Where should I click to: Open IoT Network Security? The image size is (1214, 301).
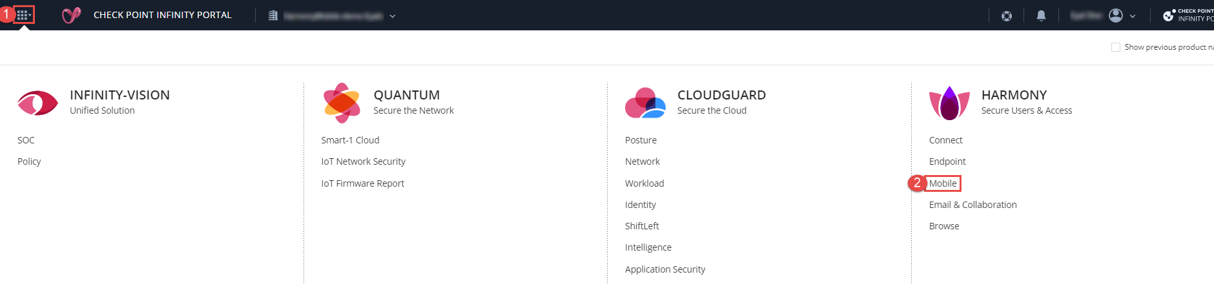tap(363, 161)
